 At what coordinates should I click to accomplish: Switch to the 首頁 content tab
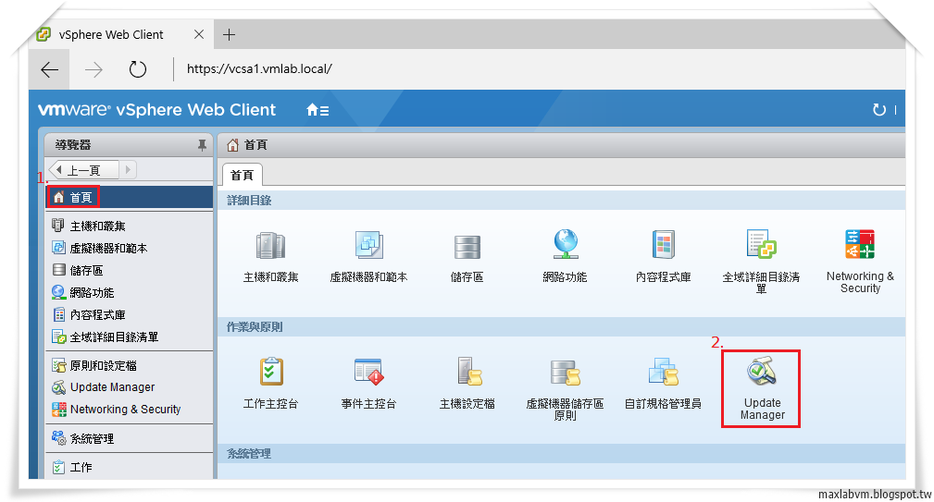point(242,175)
